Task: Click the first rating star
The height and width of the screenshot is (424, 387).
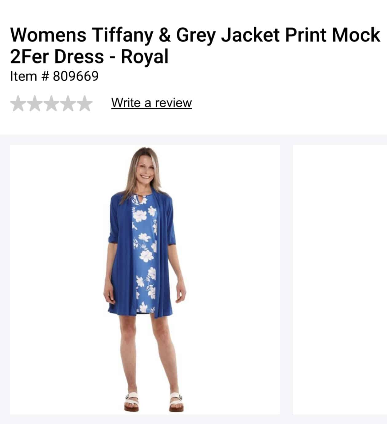Action: coord(18,103)
